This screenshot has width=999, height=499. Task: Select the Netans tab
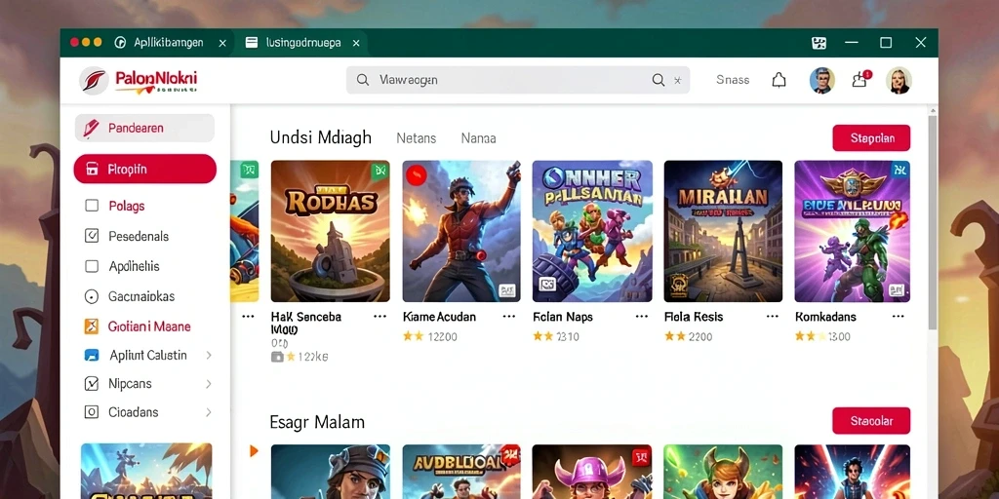416,138
